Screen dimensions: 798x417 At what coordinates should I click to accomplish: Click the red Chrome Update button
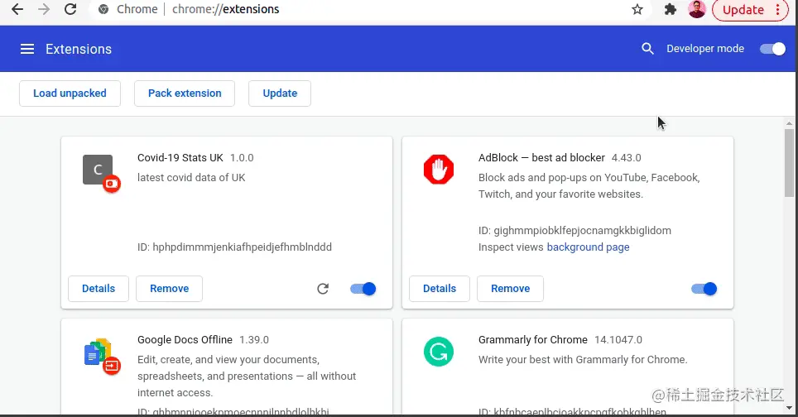[x=750, y=10]
